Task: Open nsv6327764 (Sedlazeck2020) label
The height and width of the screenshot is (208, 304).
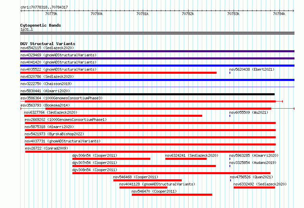Action: coord(51,112)
